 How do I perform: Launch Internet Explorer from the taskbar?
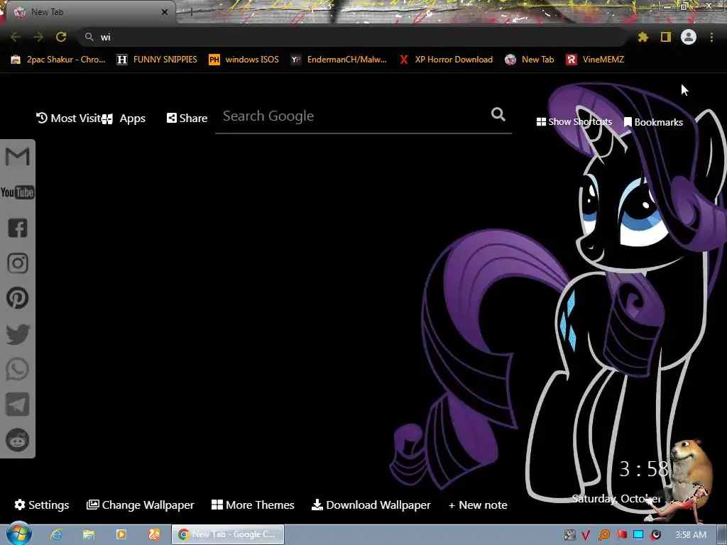click(x=57, y=534)
